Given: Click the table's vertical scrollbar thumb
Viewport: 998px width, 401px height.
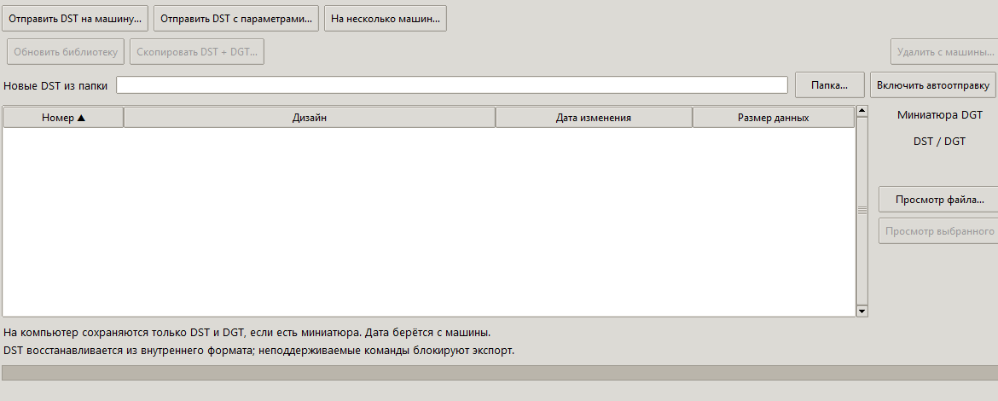Looking at the screenshot, I should tap(862, 211).
